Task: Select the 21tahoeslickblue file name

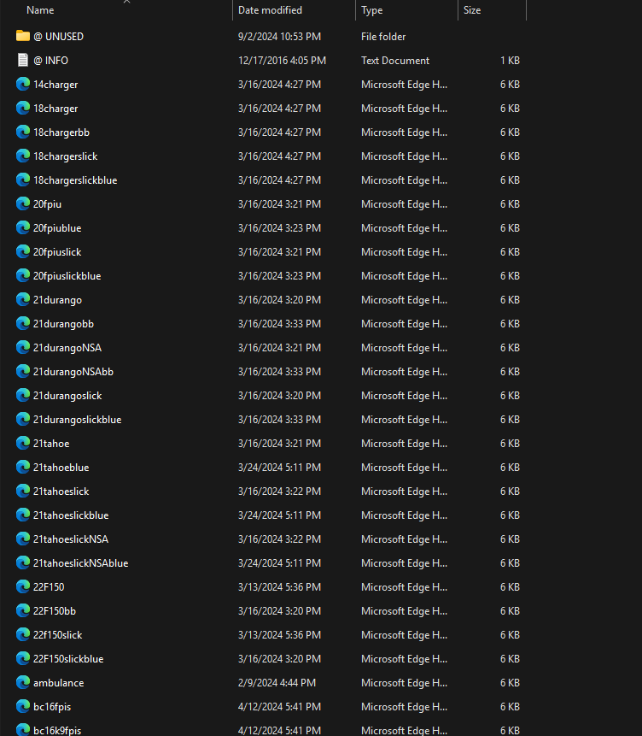Action: tap(71, 515)
